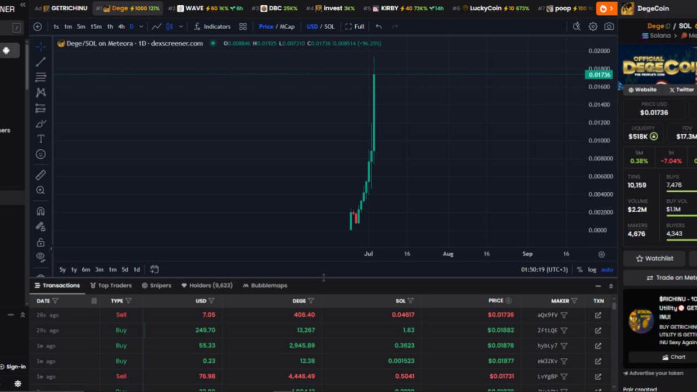Undo the last chart action
The height and width of the screenshot is (392, 697).
coord(379,26)
